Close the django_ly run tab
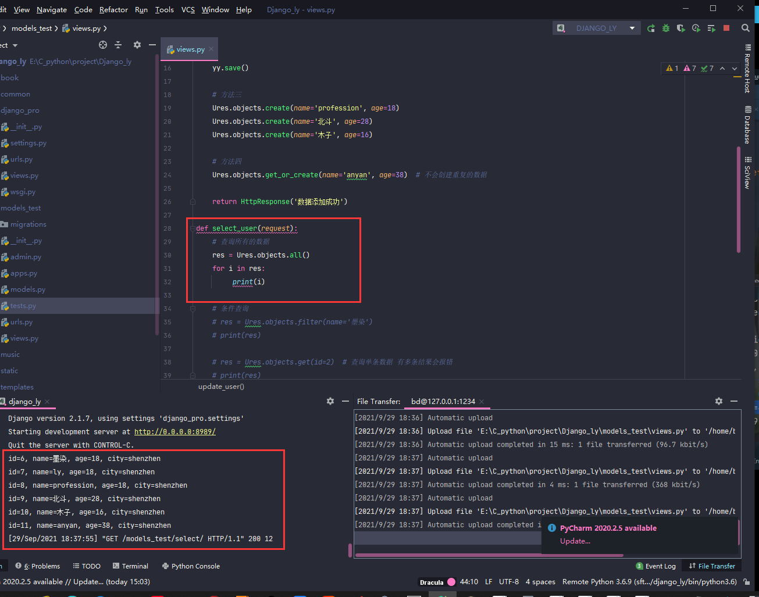 click(x=47, y=402)
